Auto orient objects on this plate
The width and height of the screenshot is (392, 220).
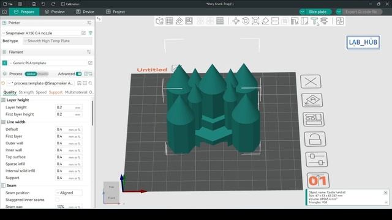pos(312,100)
